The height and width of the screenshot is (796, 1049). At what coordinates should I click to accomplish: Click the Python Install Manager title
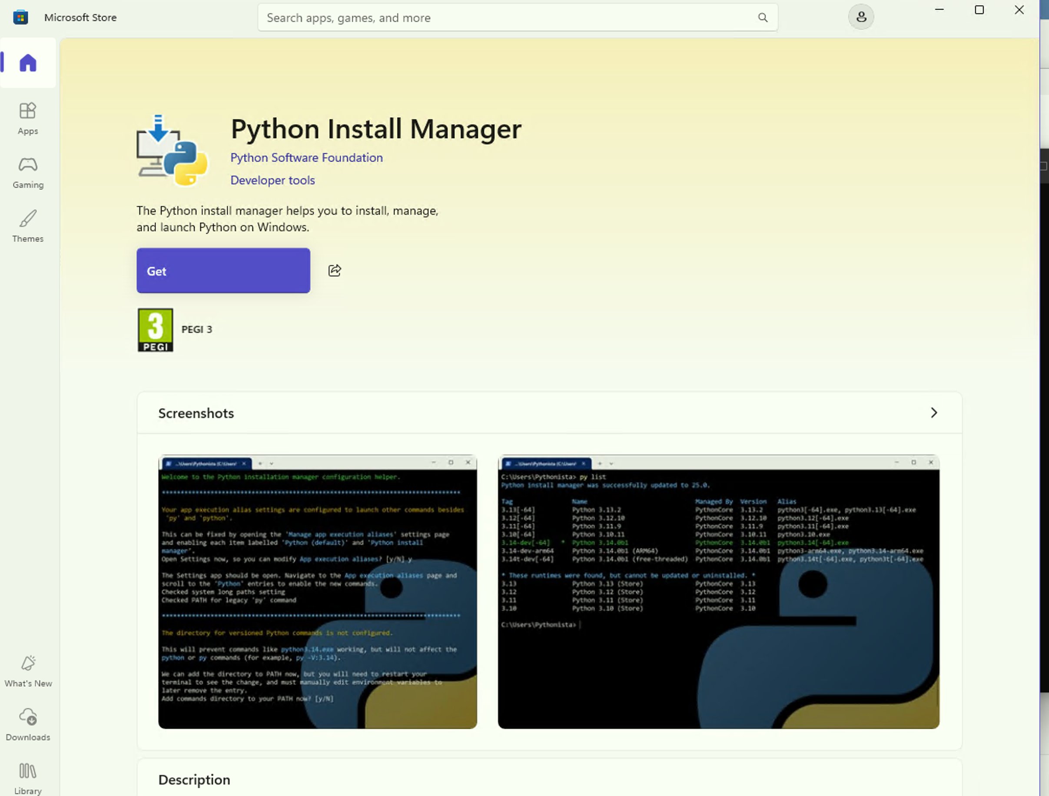tap(376, 129)
